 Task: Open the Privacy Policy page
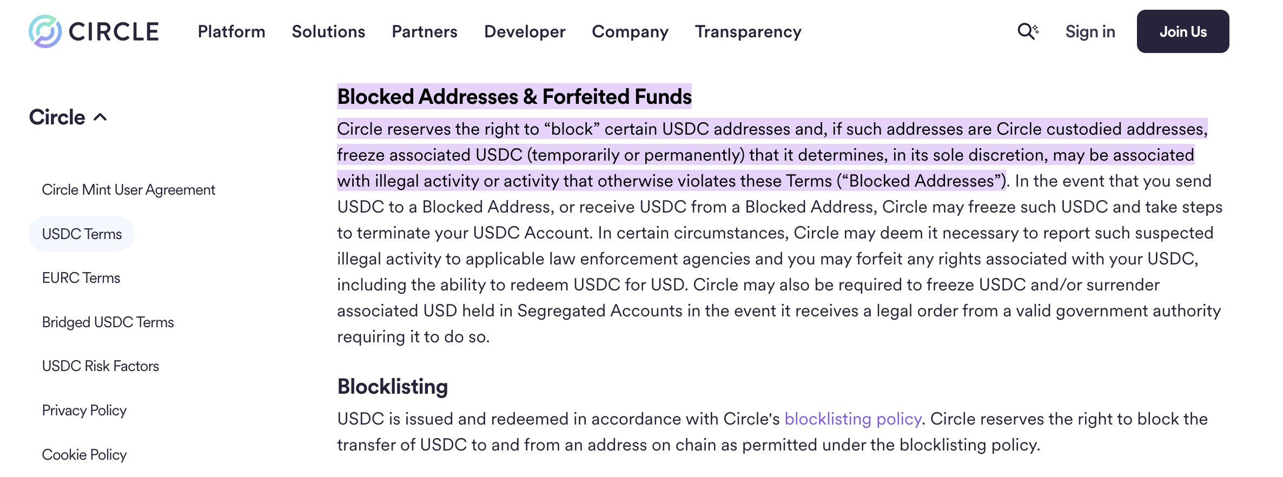point(84,410)
